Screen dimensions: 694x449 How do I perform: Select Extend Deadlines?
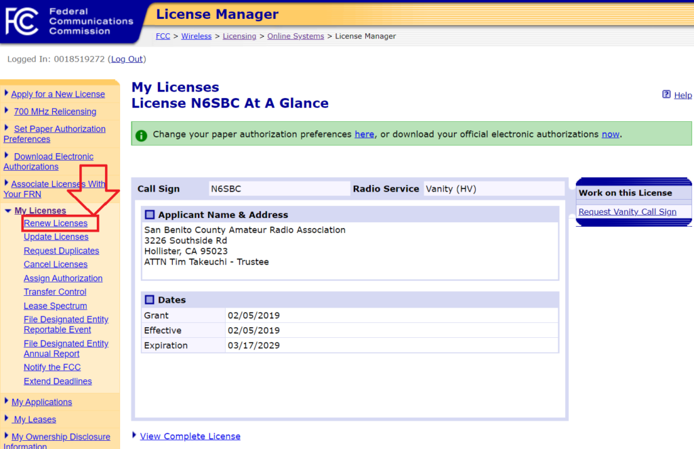pos(58,381)
